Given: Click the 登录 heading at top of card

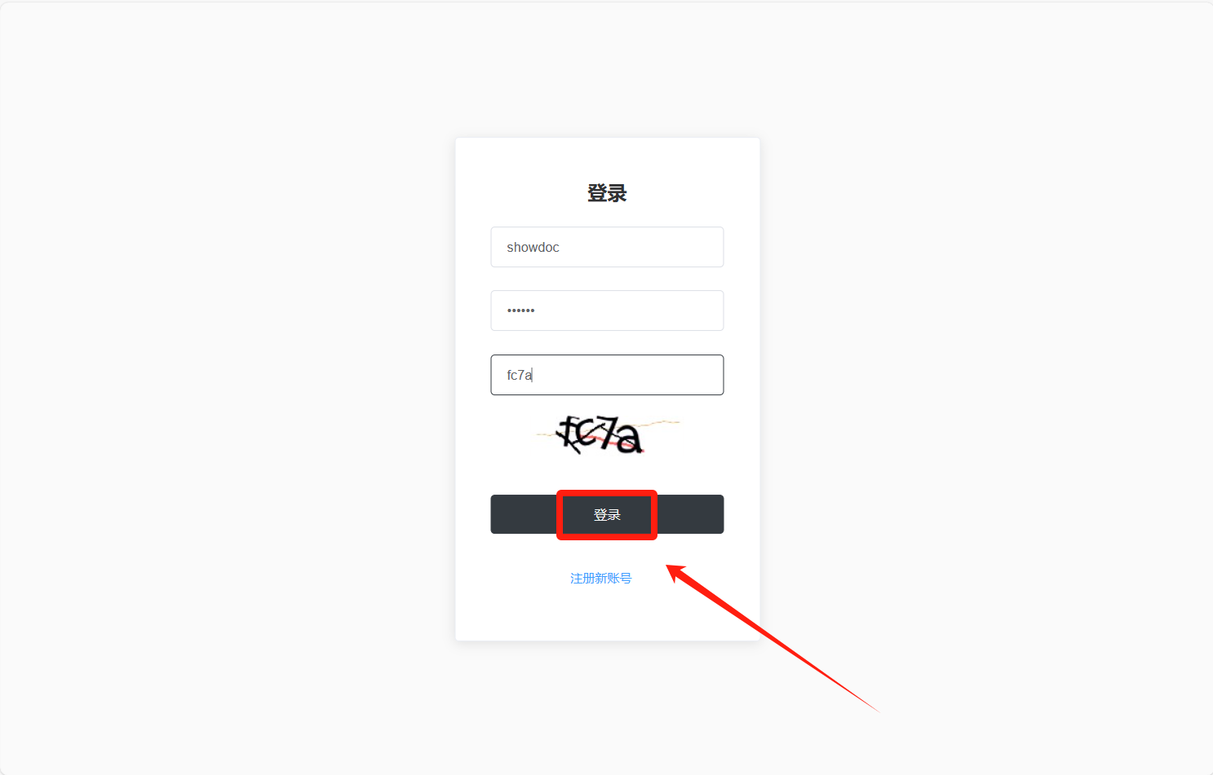Looking at the screenshot, I should pyautogui.click(x=607, y=193).
